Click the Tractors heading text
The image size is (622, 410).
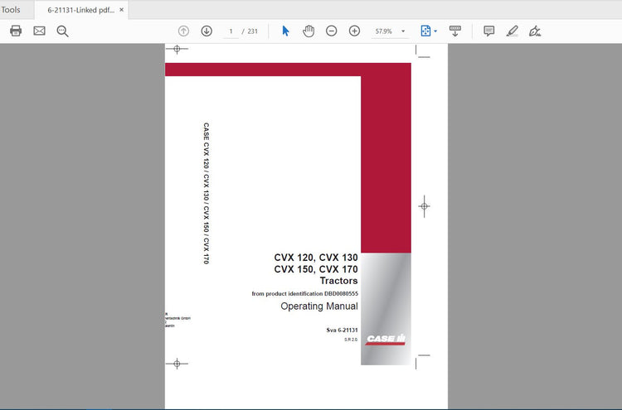[338, 281]
